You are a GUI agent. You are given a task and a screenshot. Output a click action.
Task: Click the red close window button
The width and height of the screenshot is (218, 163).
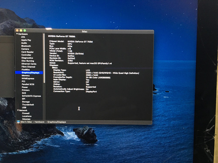[17, 30]
